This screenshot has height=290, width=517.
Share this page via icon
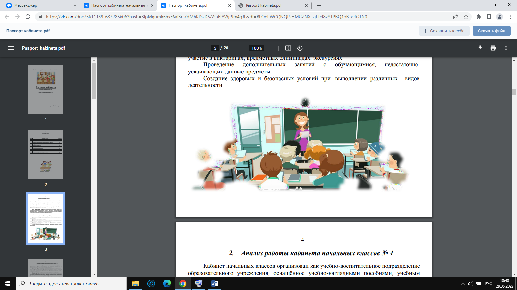pyautogui.click(x=456, y=17)
